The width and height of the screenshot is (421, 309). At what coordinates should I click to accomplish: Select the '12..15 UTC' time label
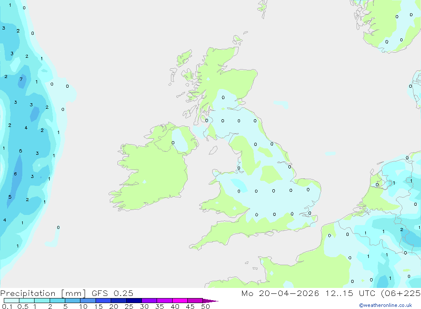pos(350,293)
